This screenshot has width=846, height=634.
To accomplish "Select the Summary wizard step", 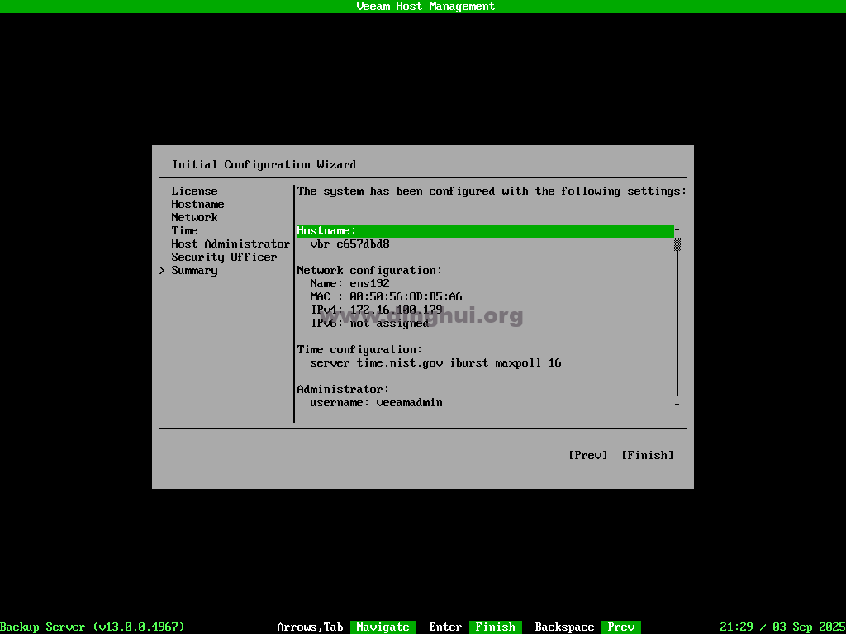I will click(x=194, y=270).
